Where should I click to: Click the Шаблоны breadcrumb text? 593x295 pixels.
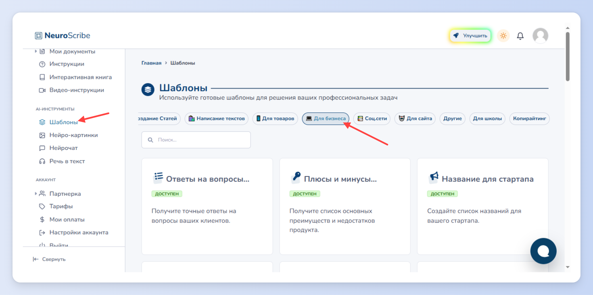183,63
